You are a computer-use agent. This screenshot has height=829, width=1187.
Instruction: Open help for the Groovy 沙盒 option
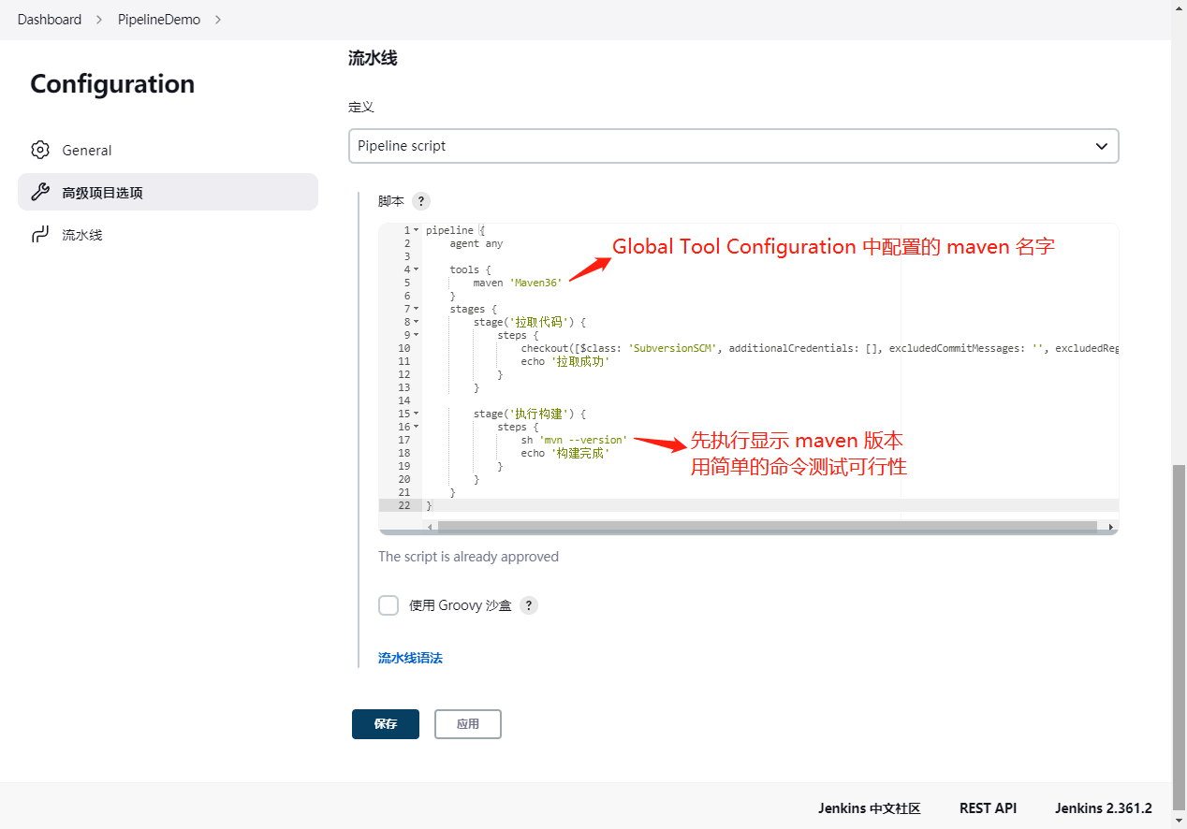(528, 605)
